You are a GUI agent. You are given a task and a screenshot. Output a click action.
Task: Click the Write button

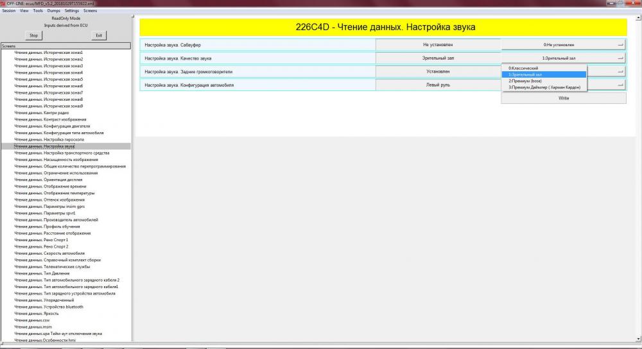click(564, 98)
